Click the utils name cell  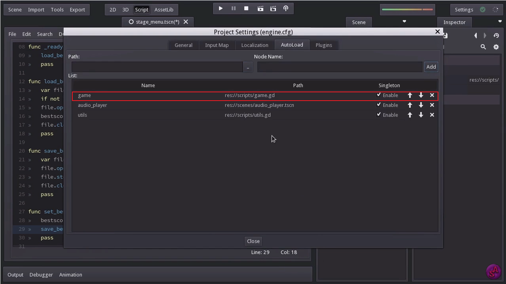point(82,115)
